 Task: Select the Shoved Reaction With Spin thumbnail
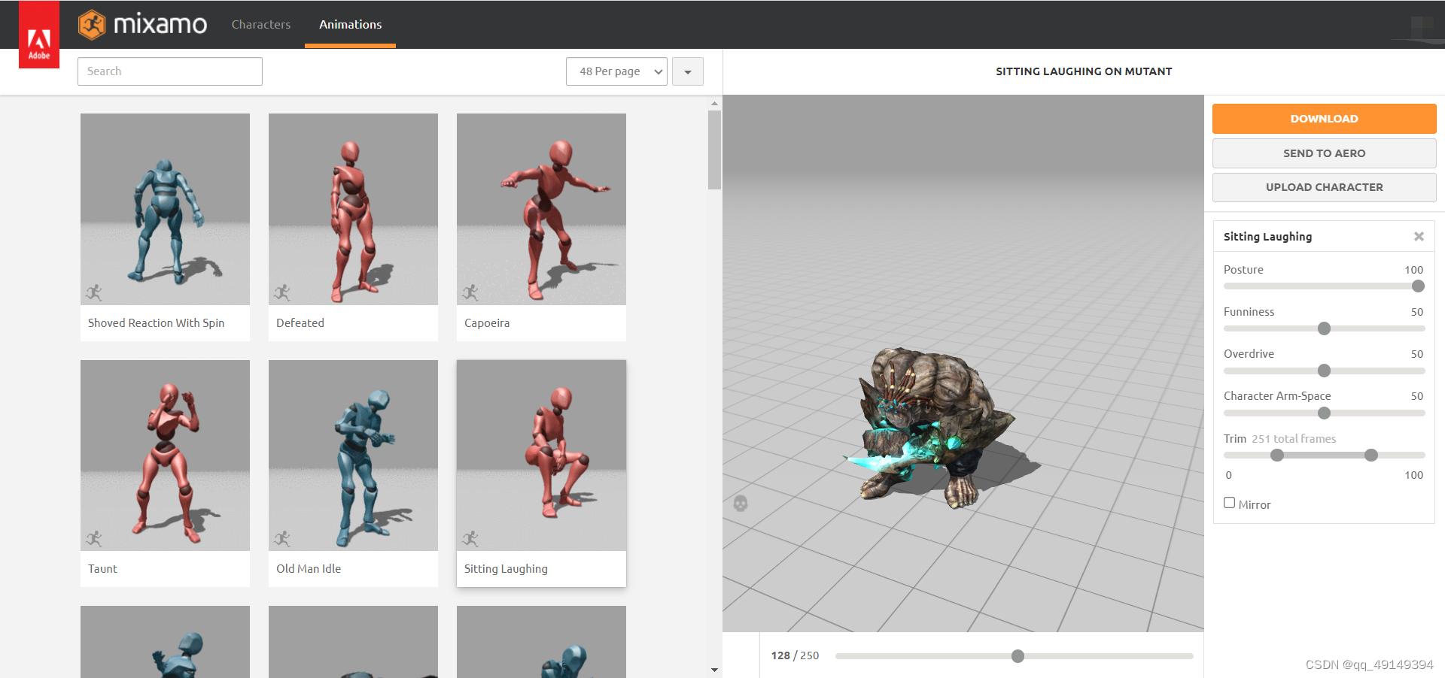tap(165, 209)
